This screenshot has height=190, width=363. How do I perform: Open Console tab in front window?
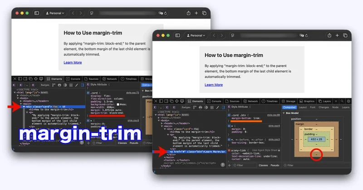[x=214, y=101]
